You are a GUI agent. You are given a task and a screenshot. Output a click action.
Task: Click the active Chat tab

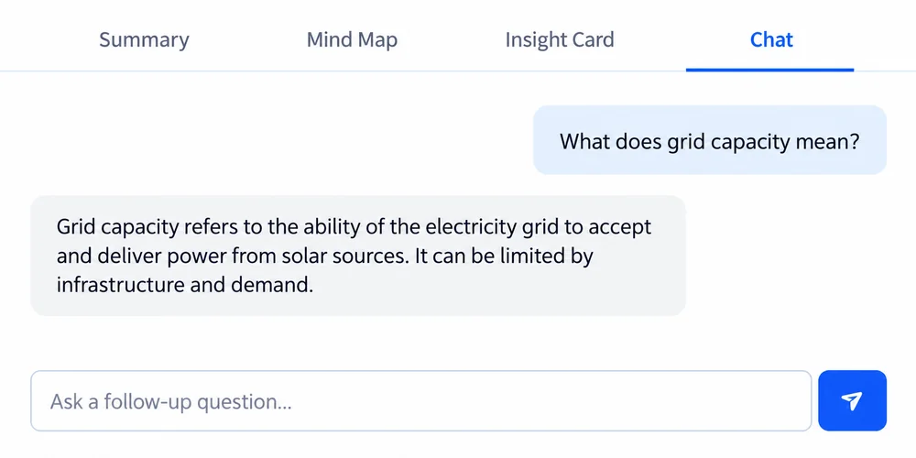(x=771, y=39)
